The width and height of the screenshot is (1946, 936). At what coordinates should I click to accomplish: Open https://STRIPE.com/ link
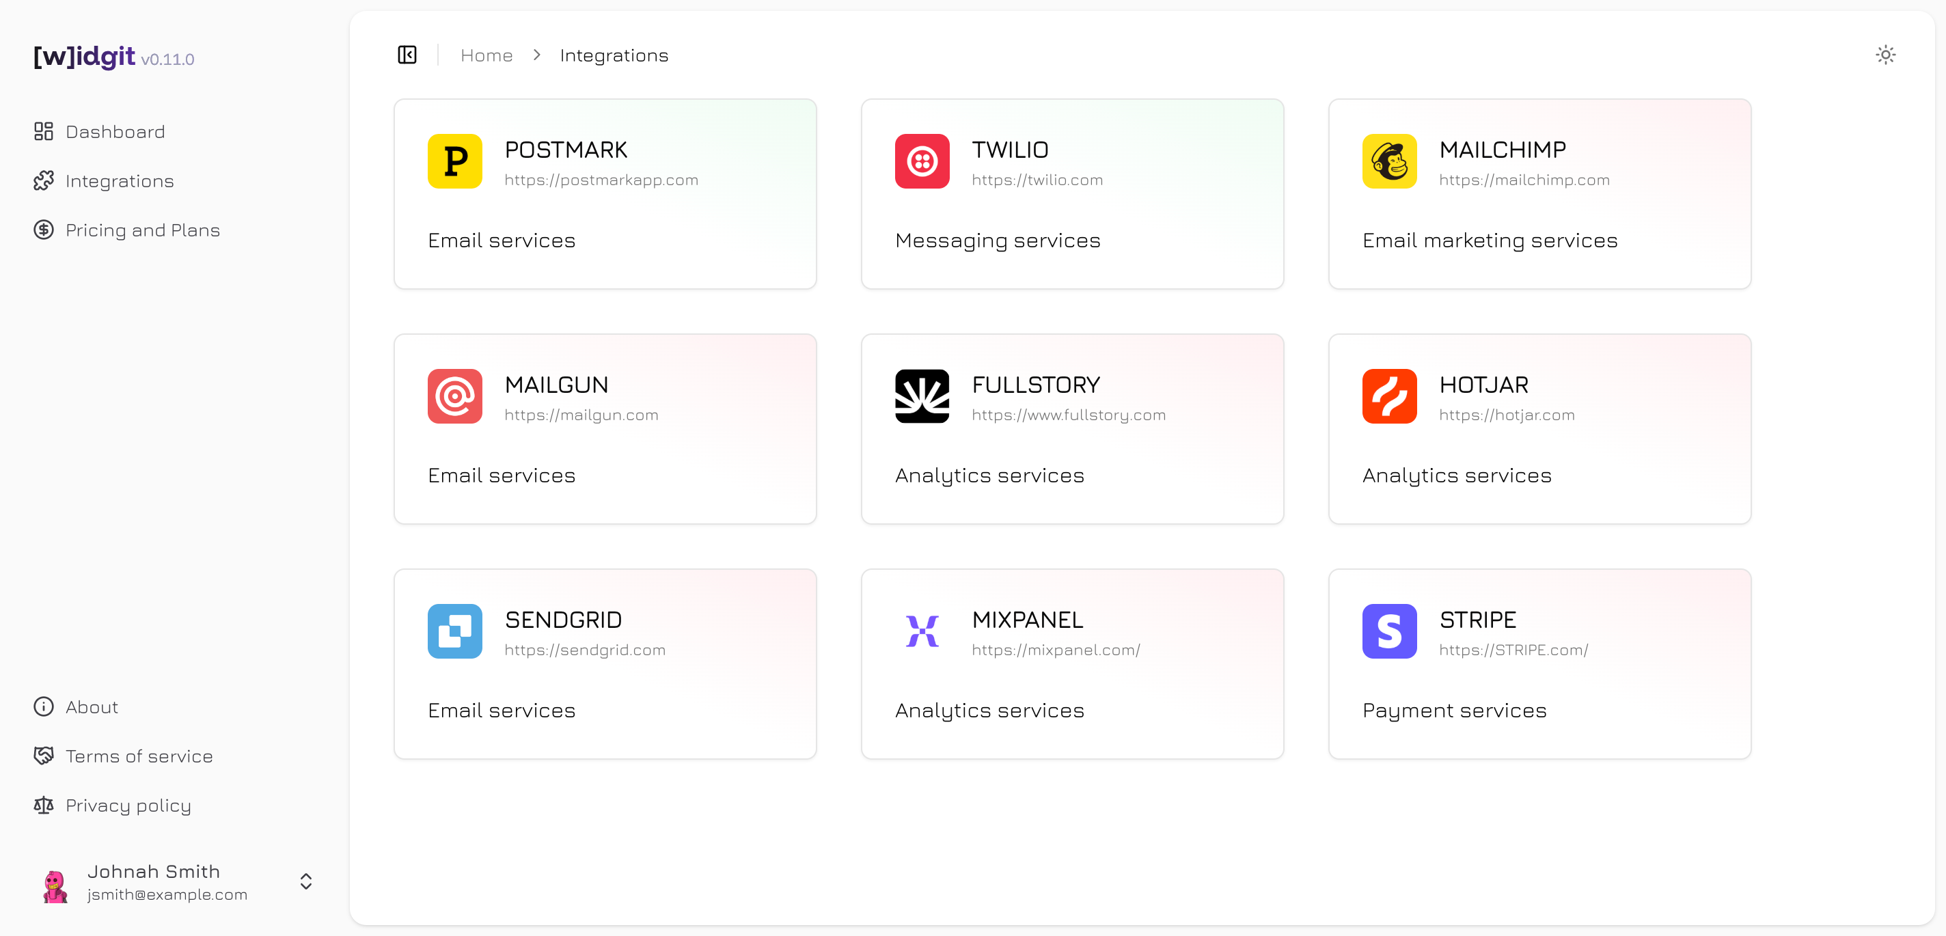1514,650
